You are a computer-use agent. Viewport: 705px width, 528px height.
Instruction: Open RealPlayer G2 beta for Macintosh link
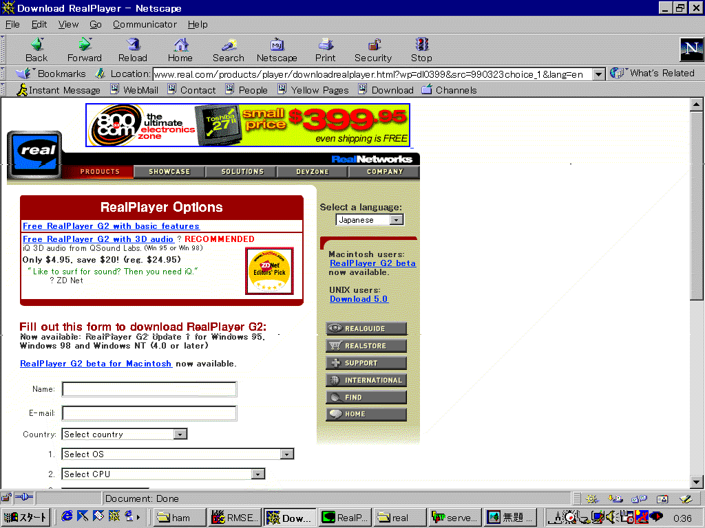96,363
